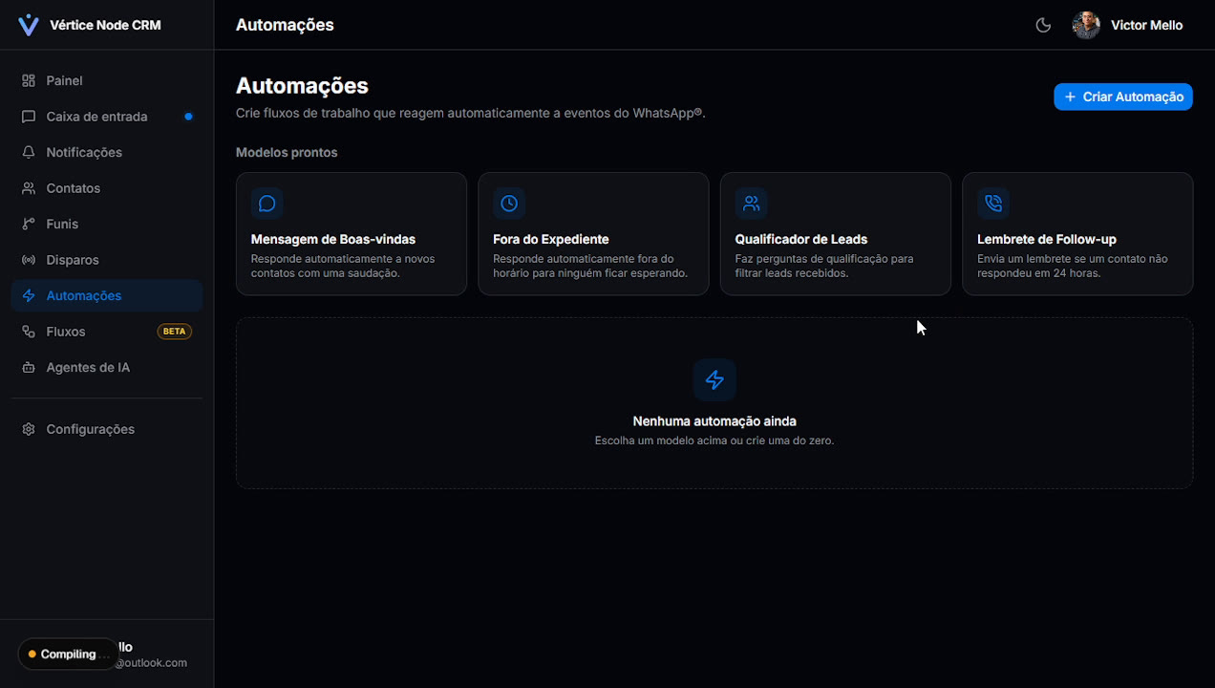1215x688 pixels.
Task: Click the 'Nenhuma automação ainda' text
Action: tap(714, 421)
